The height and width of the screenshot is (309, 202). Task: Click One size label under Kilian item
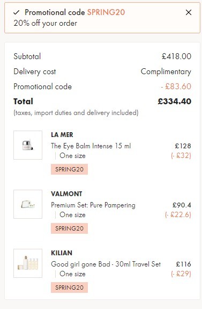(x=72, y=274)
